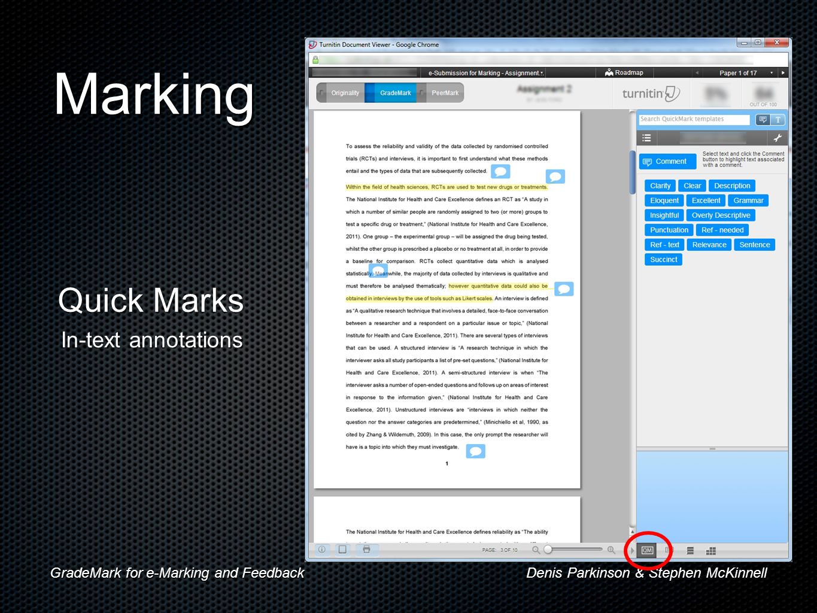Click the green padlock in address bar
Viewport: 817px width, 613px height.
pyautogui.click(x=315, y=59)
